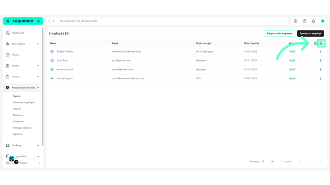The width and height of the screenshot is (330, 185).
Task: Click the Achats shopping-bag icon
Action: [x=8, y=76]
